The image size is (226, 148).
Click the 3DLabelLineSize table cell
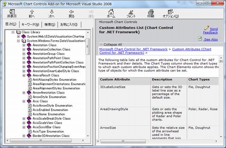124,96
